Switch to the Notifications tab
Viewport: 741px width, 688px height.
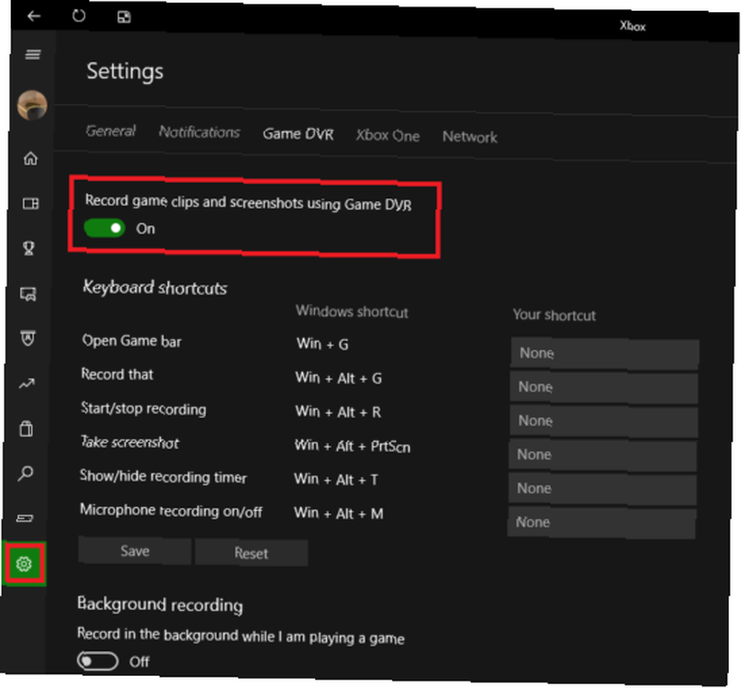tap(199, 132)
